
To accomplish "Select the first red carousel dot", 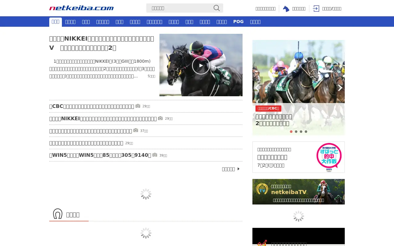I will tap(291, 132).
